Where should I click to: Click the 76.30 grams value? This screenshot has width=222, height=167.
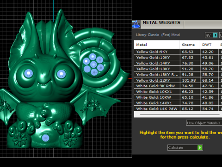point(187,63)
